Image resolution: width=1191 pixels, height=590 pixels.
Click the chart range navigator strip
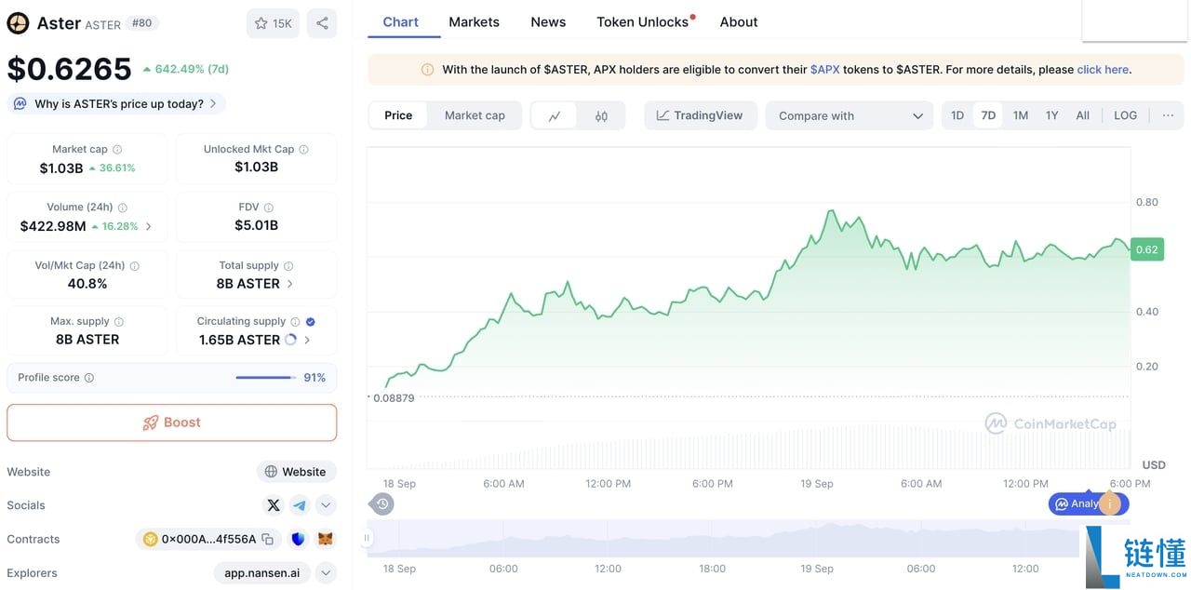(x=723, y=538)
